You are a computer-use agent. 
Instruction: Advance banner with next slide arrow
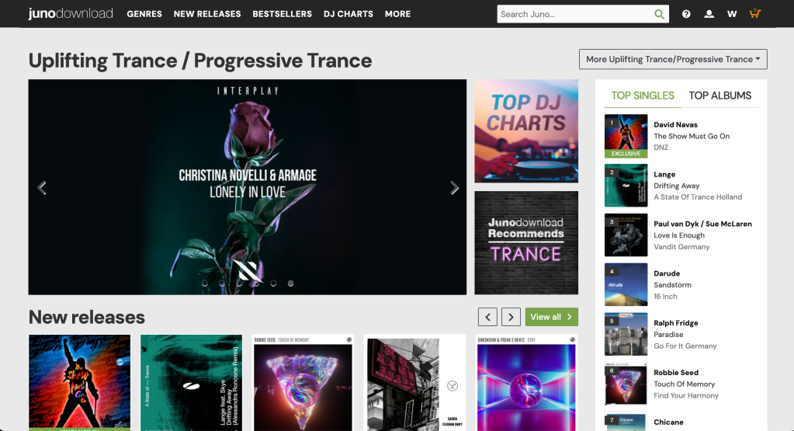tap(454, 188)
